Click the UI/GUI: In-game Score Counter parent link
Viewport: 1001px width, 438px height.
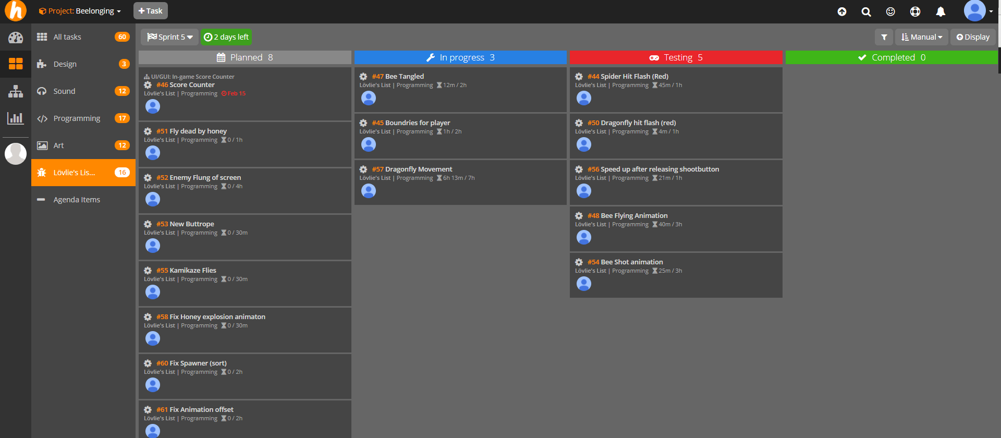click(x=189, y=77)
